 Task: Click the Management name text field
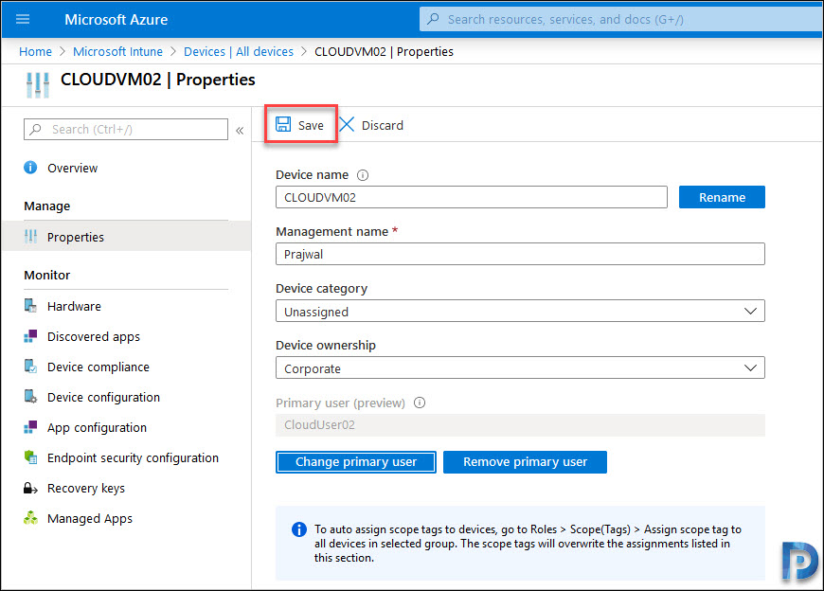tap(520, 254)
